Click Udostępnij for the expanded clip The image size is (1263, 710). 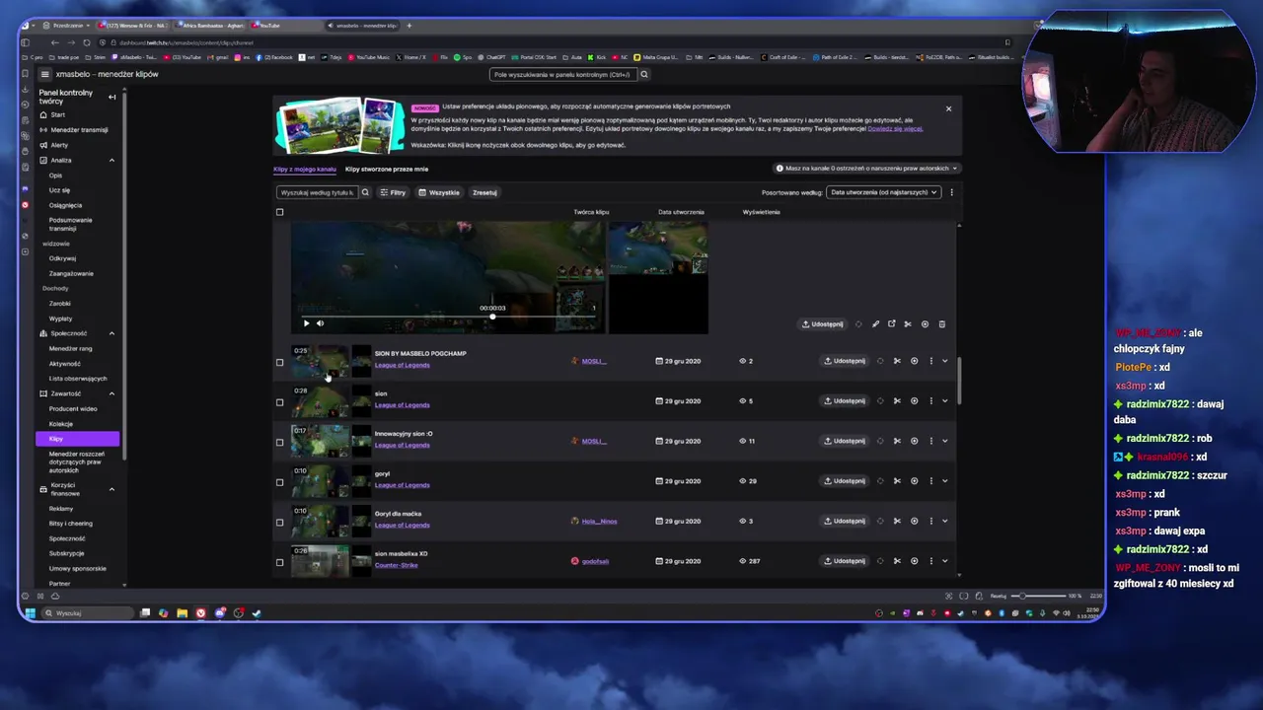(x=823, y=323)
